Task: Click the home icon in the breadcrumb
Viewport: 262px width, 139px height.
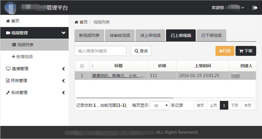Action: coord(76,22)
